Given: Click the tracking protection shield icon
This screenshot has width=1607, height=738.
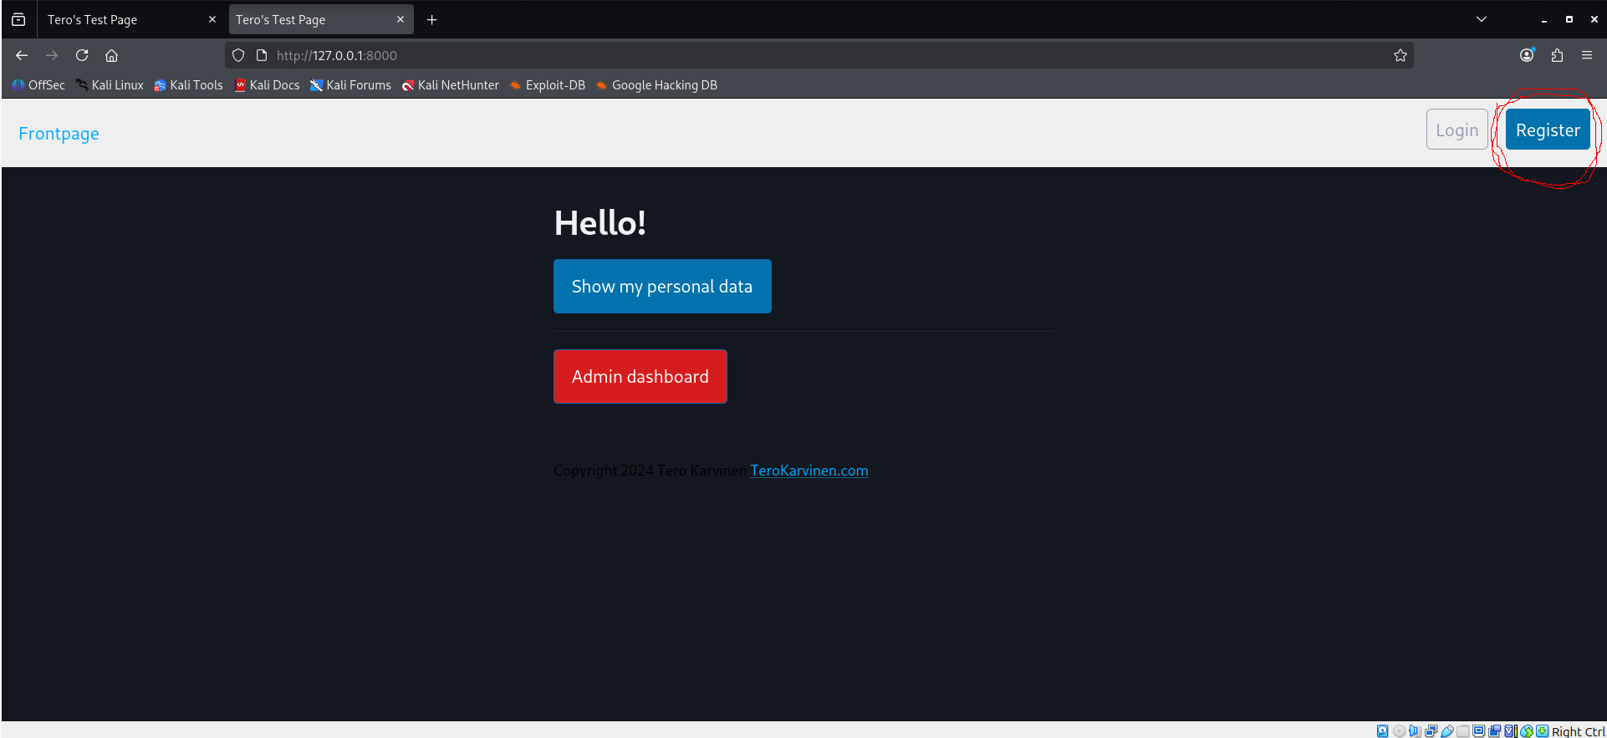Looking at the screenshot, I should 238,55.
